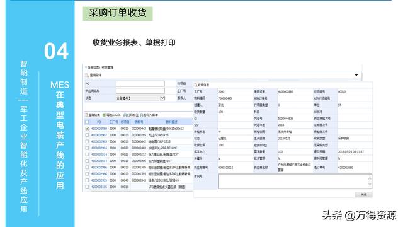Screen dimensions: 403x227
Task: Click the PO input field
Action: pos(140,84)
